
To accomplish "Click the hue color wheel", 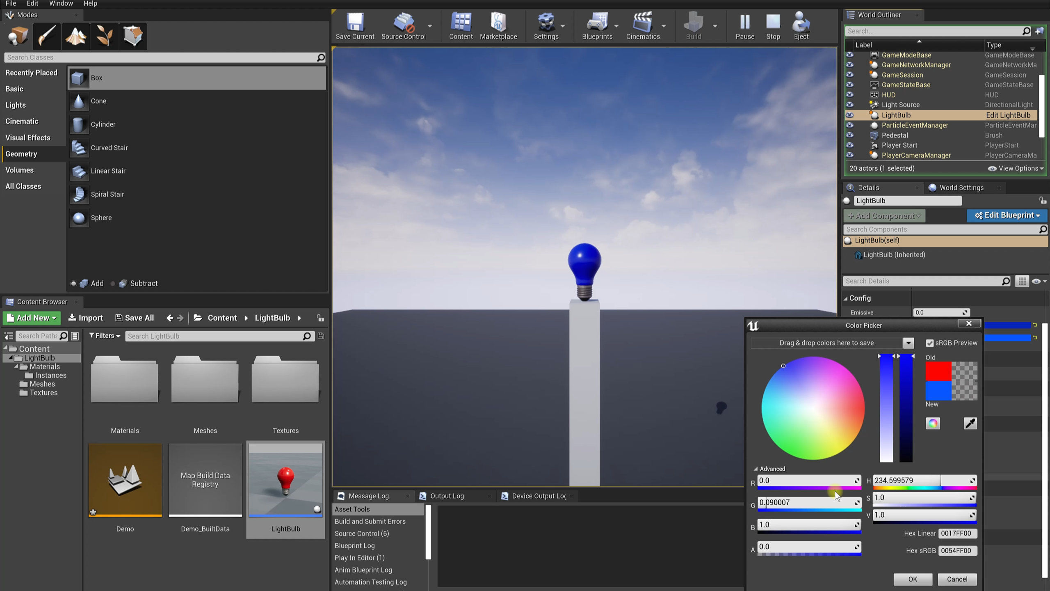I will 813,408.
